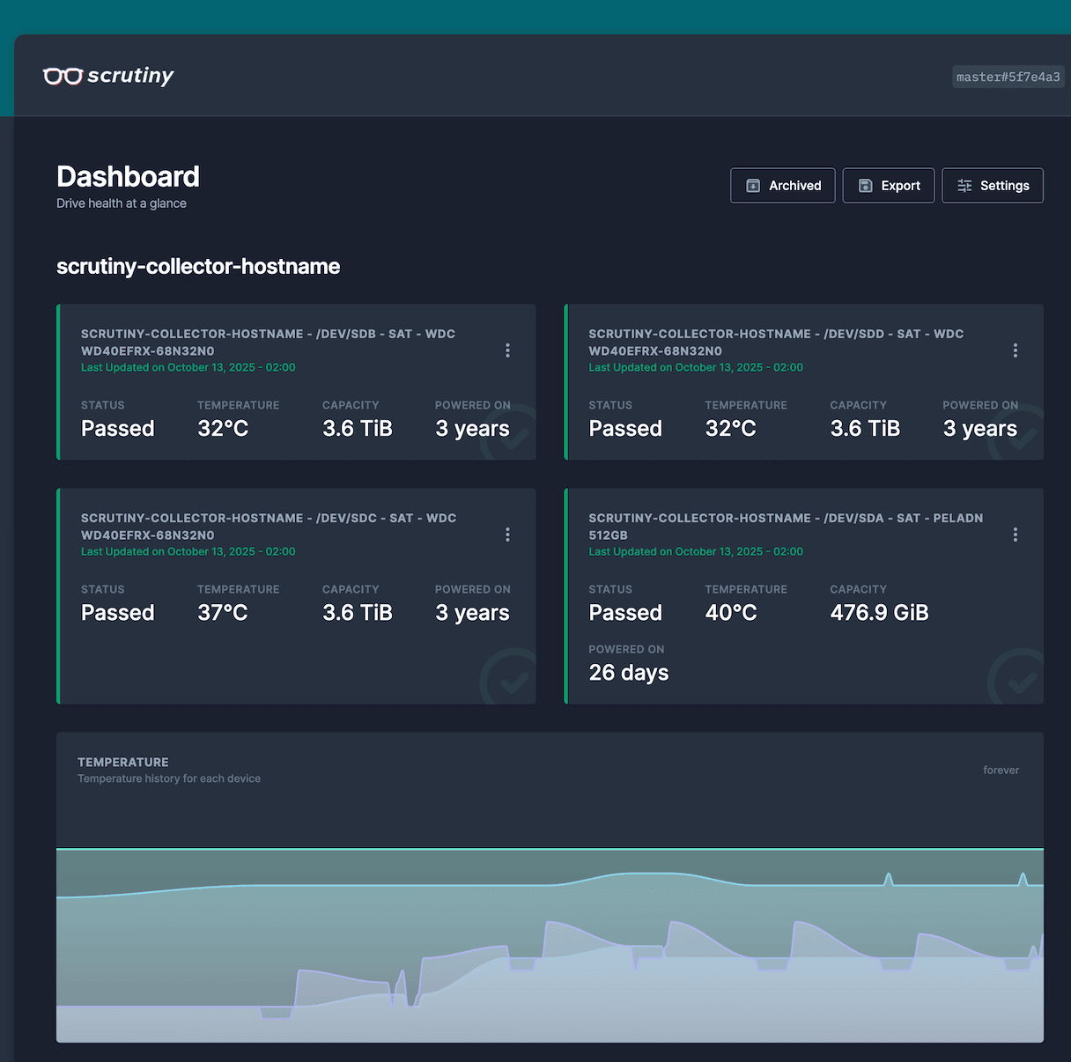This screenshot has height=1062, width=1071.
Task: Click the master#5f7e4a3 version badge
Action: coord(1008,77)
